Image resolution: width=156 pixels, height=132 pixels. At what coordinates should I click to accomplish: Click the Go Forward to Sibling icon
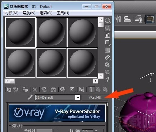coord(105,90)
